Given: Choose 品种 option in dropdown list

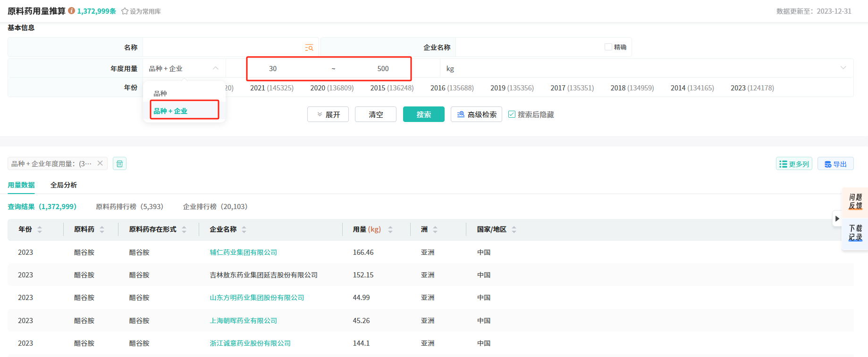Looking at the screenshot, I should 160,93.
